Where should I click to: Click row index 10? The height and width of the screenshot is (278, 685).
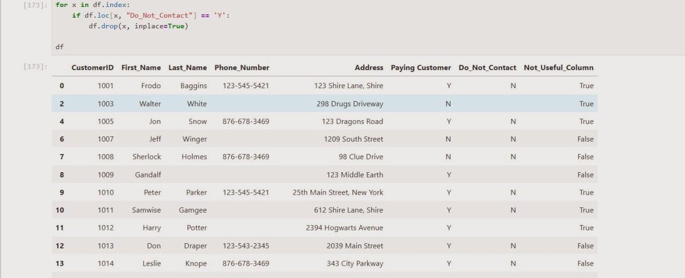[x=60, y=210]
